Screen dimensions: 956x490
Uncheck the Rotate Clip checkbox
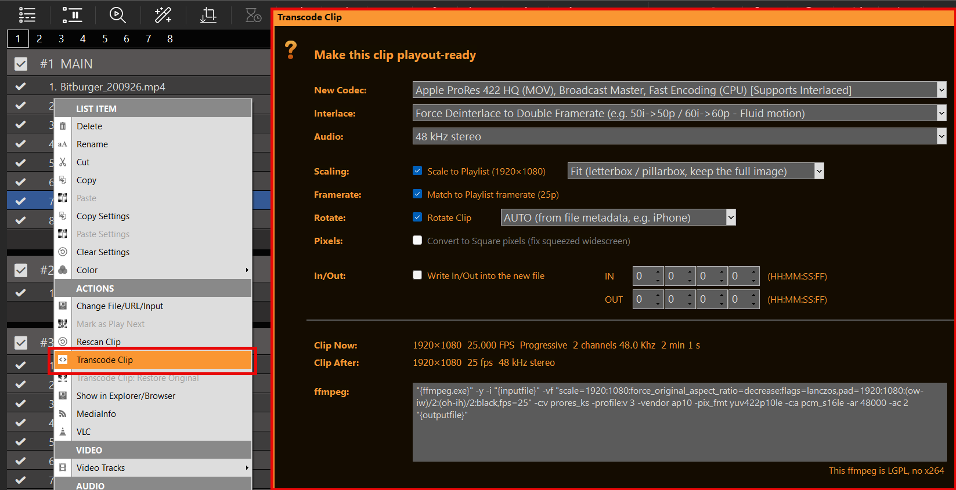coord(417,217)
